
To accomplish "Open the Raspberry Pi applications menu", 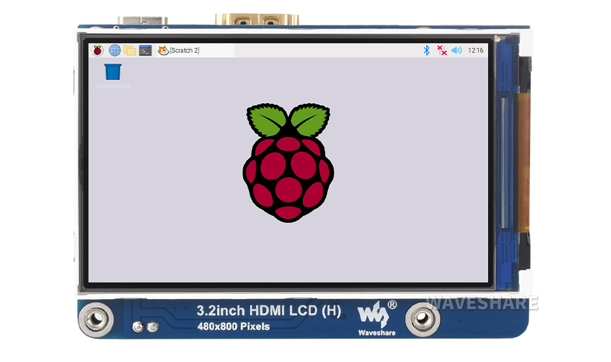I will pyautogui.click(x=97, y=50).
